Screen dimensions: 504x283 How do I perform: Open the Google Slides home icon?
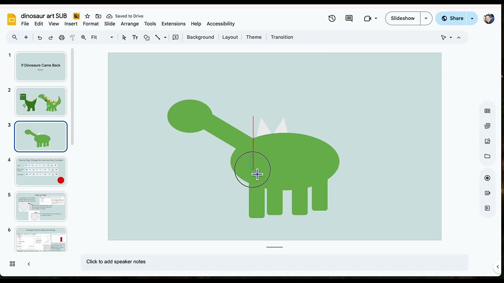(x=12, y=19)
